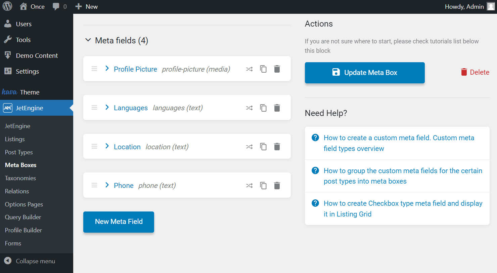Click shuffle icon on Languages field

(x=249, y=108)
